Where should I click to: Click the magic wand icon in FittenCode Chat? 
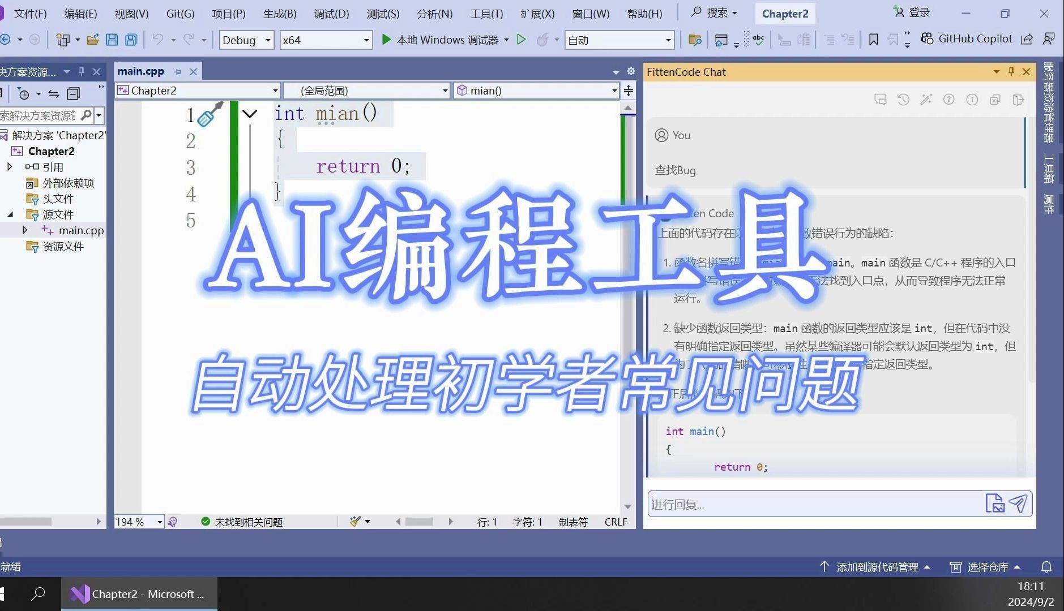point(926,100)
